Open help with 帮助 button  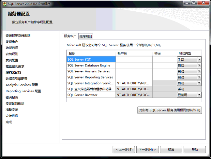coord(194,150)
